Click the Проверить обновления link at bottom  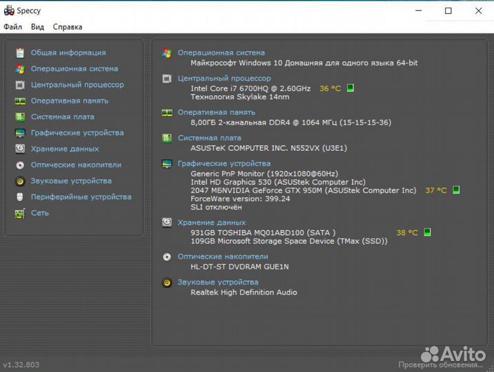tap(431, 364)
